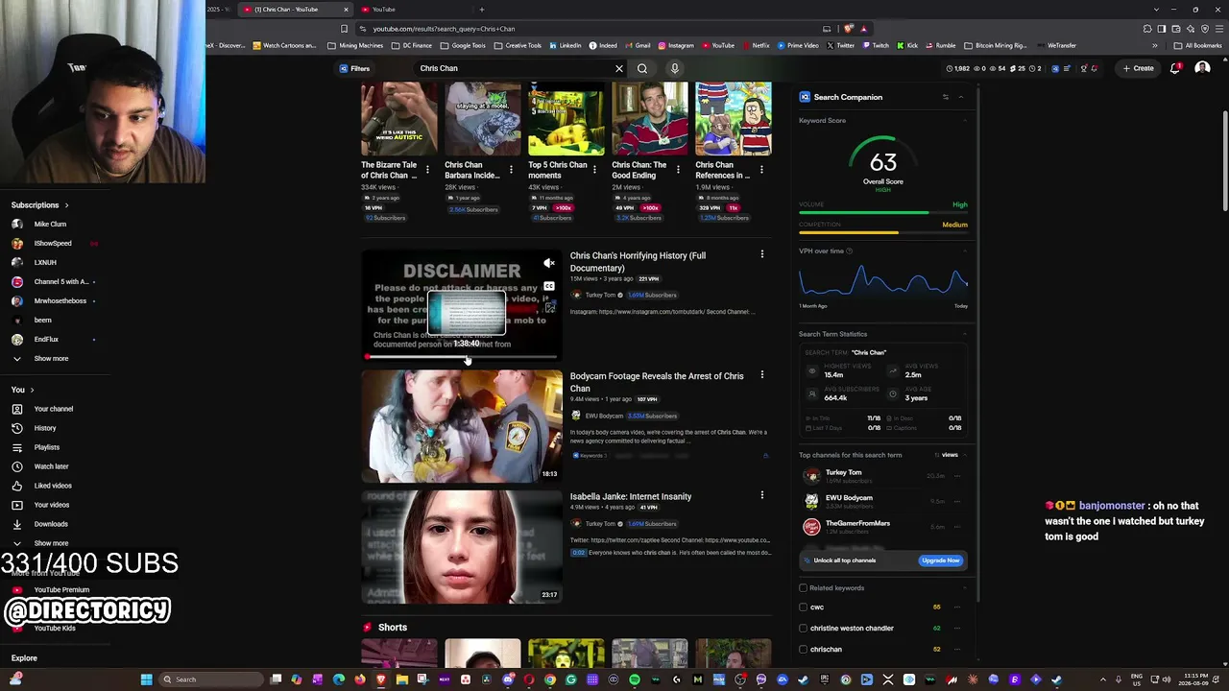1229x691 pixels.
Task: Check the chrischan keyword checkbox
Action: point(804,650)
